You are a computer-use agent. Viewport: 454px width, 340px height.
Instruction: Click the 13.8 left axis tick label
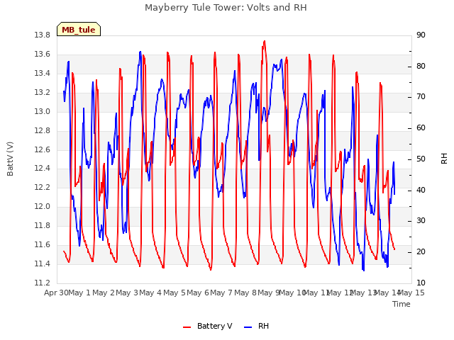click(43, 35)
